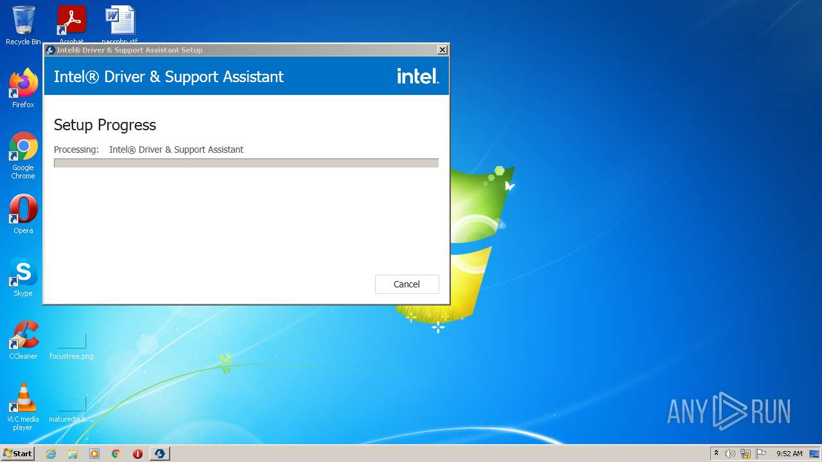Close the Intel Setup window
The width and height of the screenshot is (822, 462).
[x=442, y=50]
